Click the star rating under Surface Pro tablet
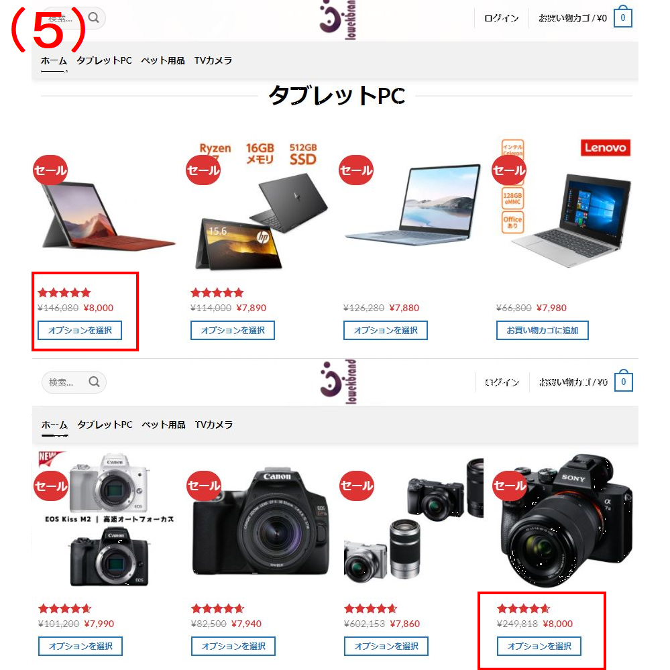Viewport: 670px width, 670px height. [64, 292]
